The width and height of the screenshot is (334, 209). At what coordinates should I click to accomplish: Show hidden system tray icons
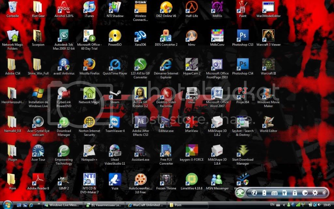coord(284,205)
